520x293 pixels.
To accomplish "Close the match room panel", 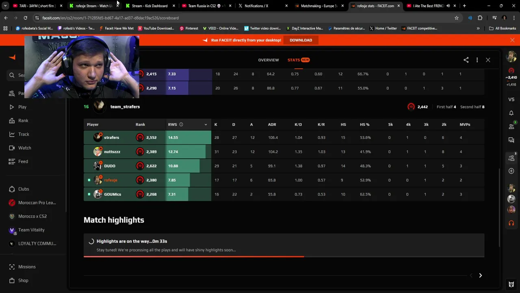I will tap(488, 60).
